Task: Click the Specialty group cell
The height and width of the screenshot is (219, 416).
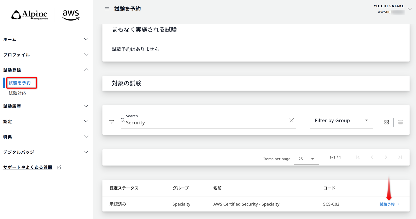Action: pyautogui.click(x=181, y=204)
